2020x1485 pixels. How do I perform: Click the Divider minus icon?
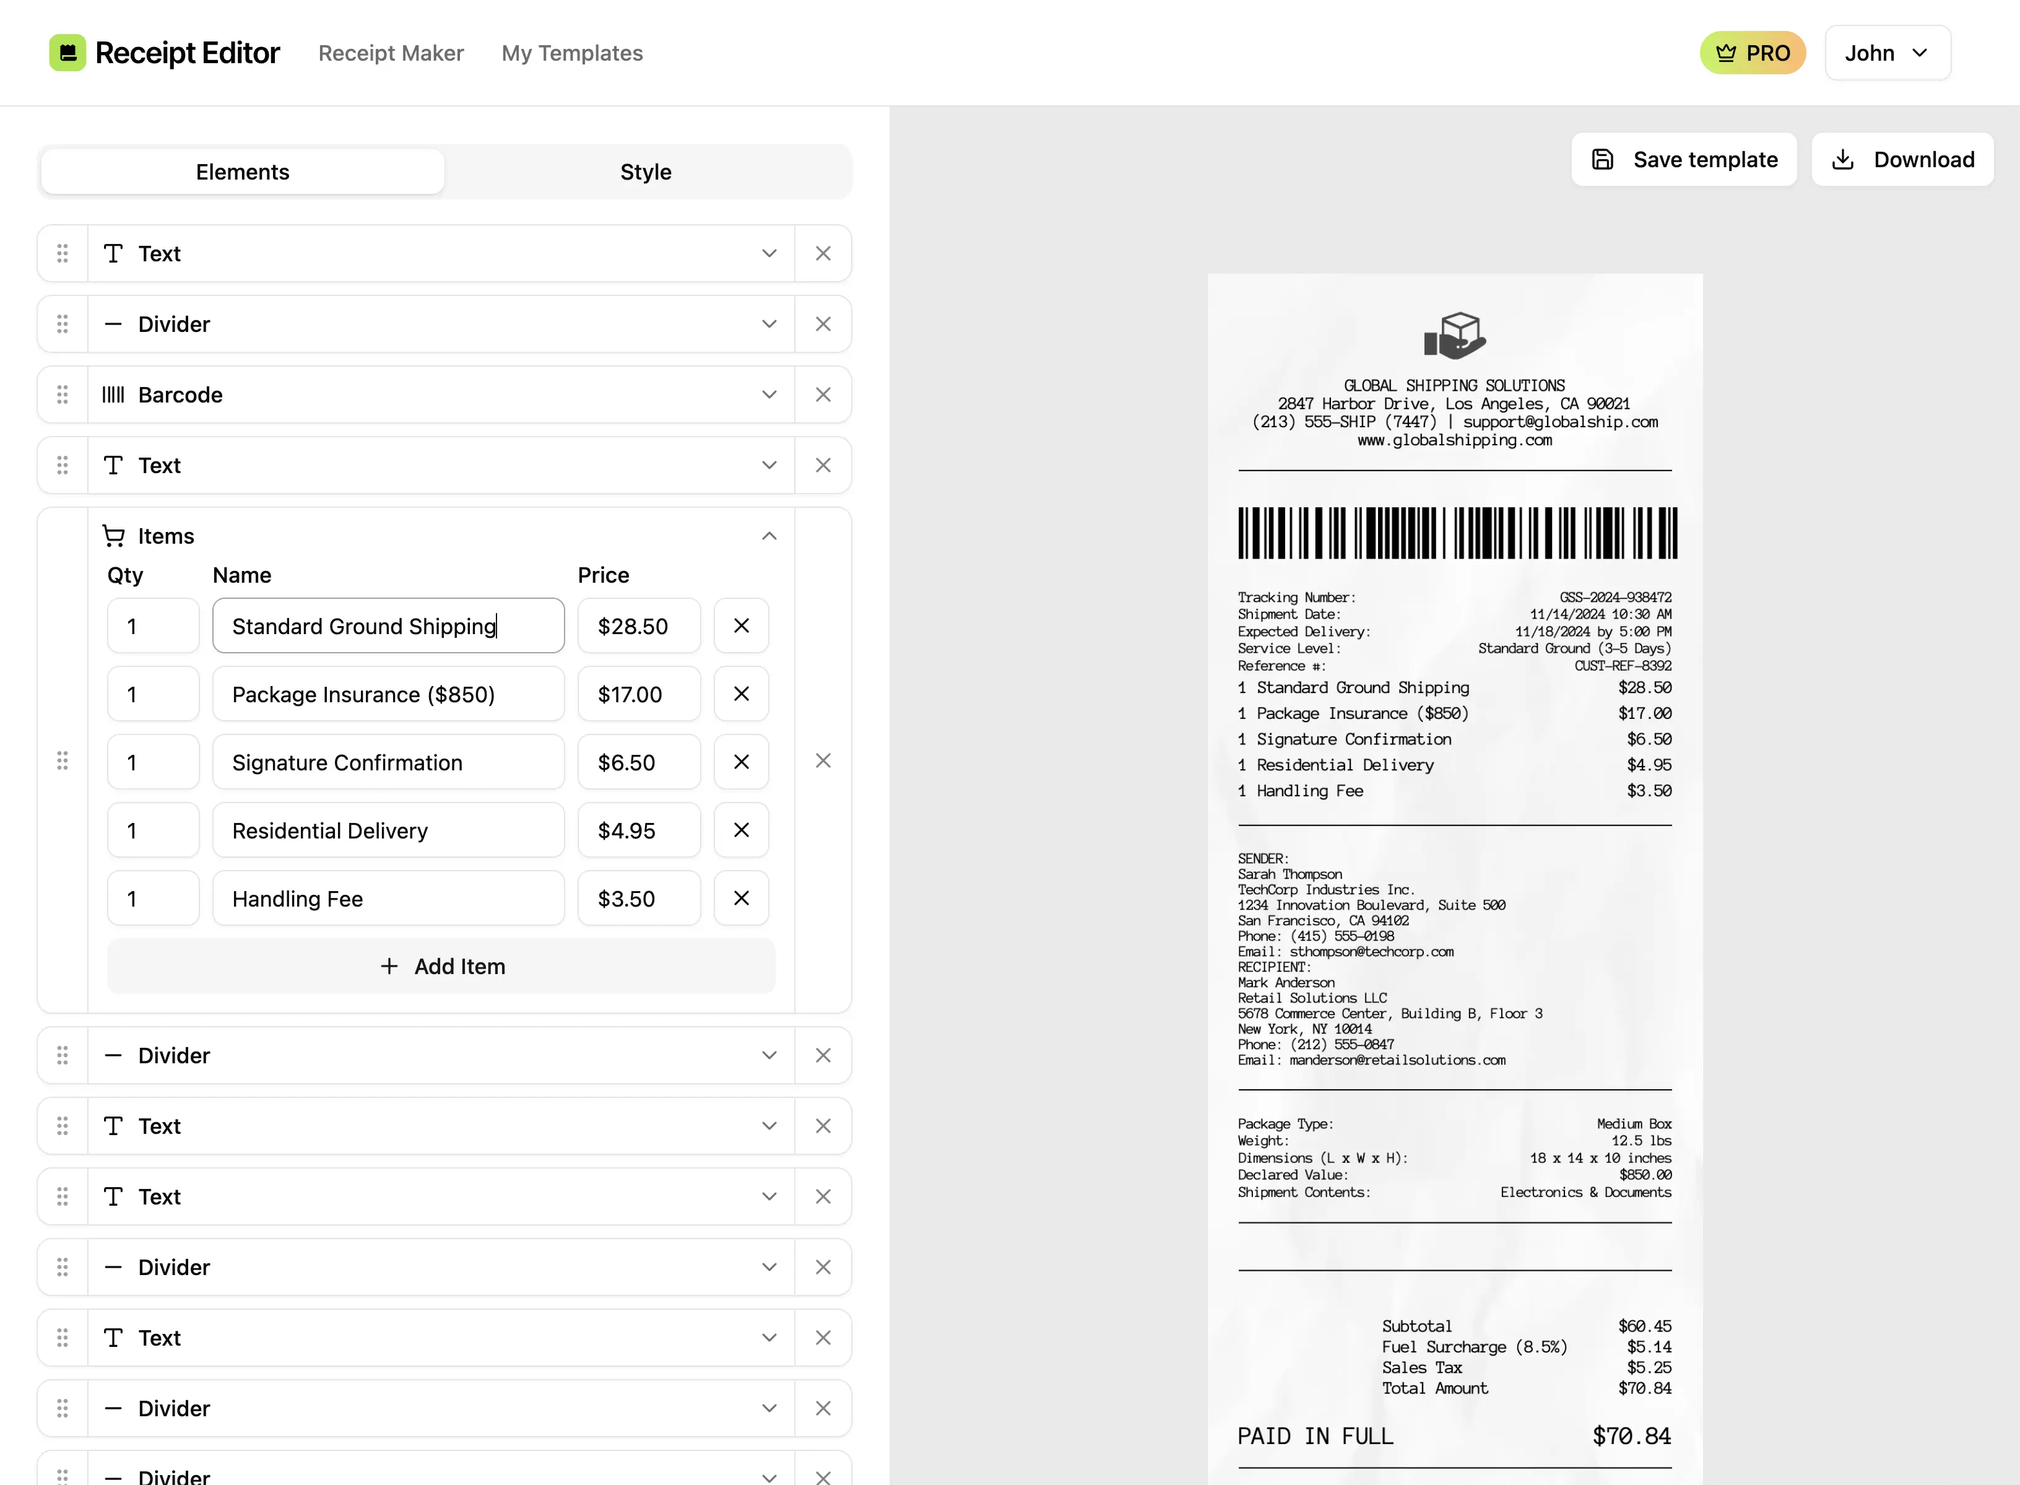113,324
